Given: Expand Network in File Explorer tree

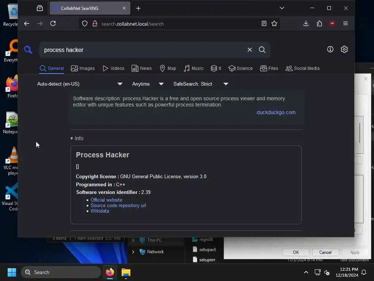Looking at the screenshot, I should click(x=133, y=252).
